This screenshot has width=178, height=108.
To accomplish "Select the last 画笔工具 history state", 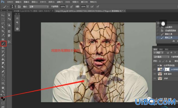I will pos(167,38).
